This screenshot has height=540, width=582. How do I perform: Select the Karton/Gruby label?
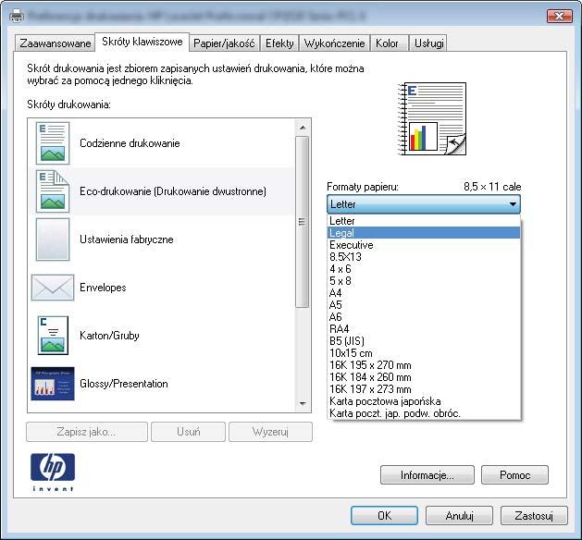109,336
